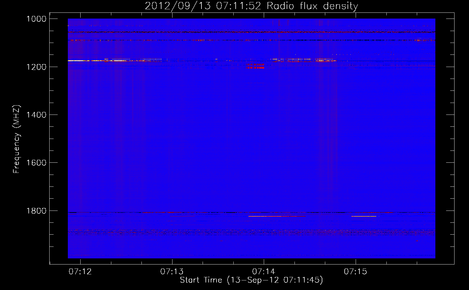Select the 1600 frequency tick label
The image size is (469, 290).
pyautogui.click(x=36, y=163)
